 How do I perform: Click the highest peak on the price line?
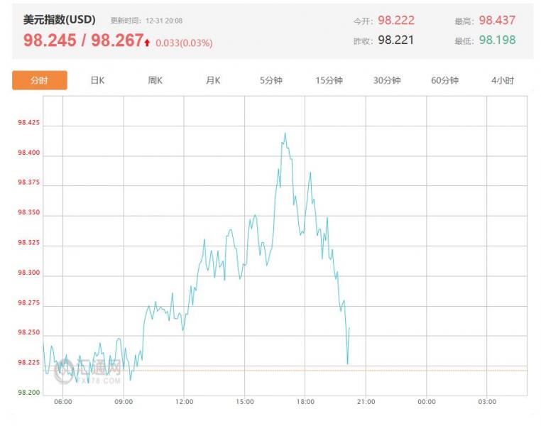click(x=285, y=133)
